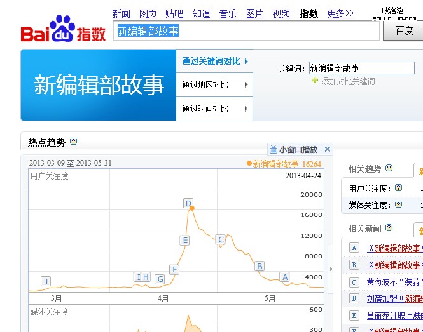Screen dimensions: 423x332
Task: Open news link 刘蓓加盟《新编辑
Action: pyautogui.click(x=394, y=298)
